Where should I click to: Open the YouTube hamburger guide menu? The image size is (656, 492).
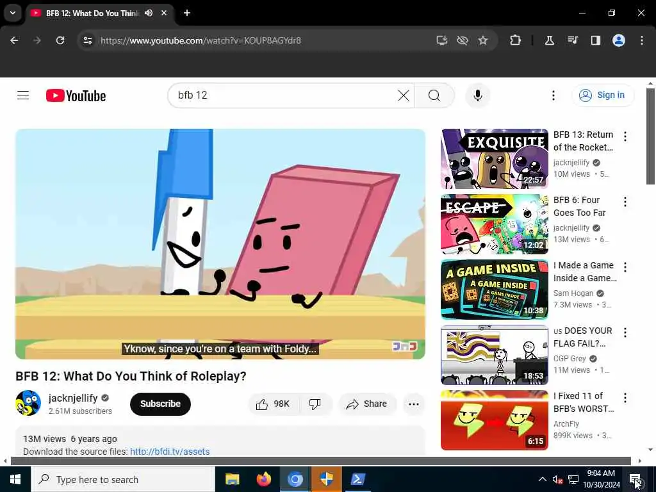[x=23, y=95]
